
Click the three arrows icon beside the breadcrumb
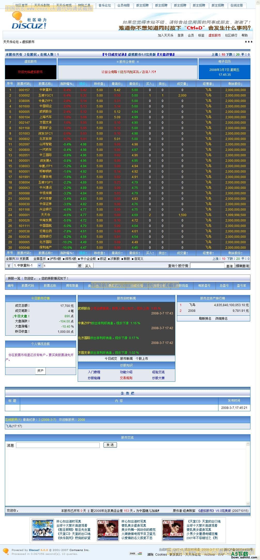coord(248,42)
